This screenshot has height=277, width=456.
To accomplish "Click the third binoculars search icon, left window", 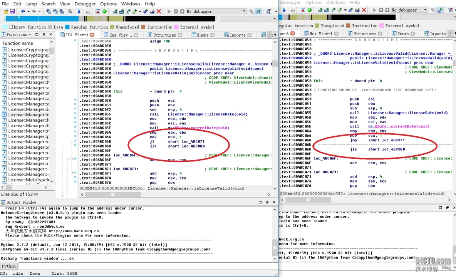I will (62, 11).
